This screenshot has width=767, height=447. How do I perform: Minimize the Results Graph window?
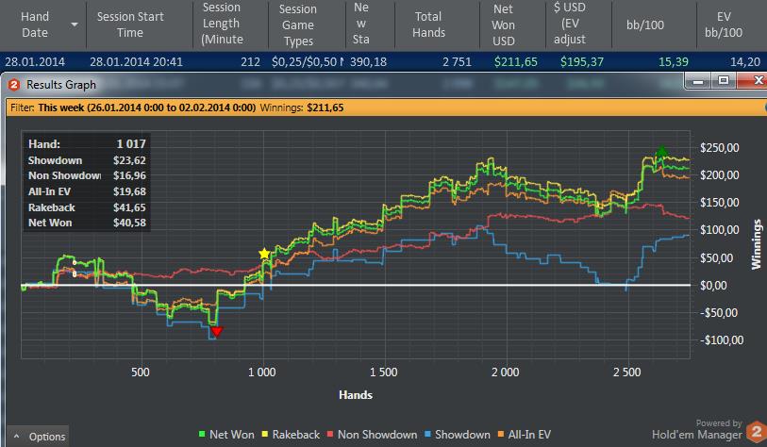click(x=698, y=81)
